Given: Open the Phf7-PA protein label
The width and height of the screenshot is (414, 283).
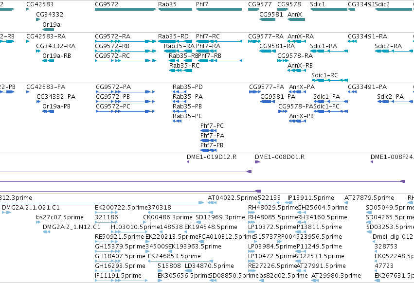Looking at the screenshot, I should 212,136.
